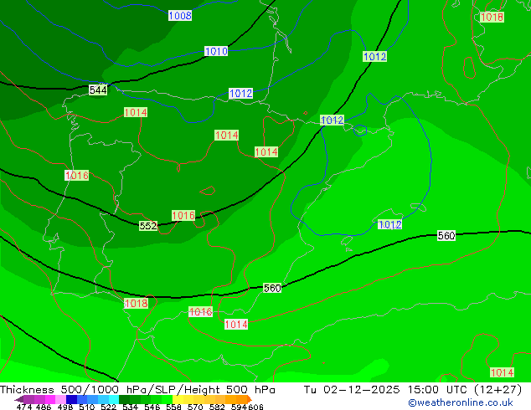The height and width of the screenshot is (410, 531).
Task: Select the 544 height contour label
Action: [x=98, y=90]
